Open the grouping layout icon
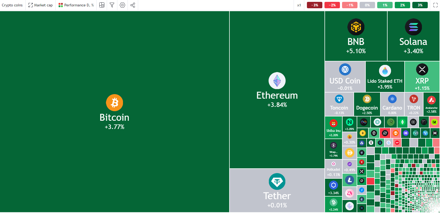This screenshot has width=440, height=213. click(x=102, y=5)
